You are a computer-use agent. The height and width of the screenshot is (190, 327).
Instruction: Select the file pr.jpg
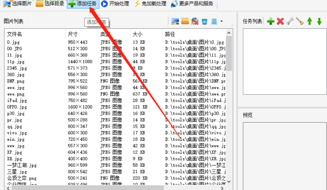click(14, 120)
